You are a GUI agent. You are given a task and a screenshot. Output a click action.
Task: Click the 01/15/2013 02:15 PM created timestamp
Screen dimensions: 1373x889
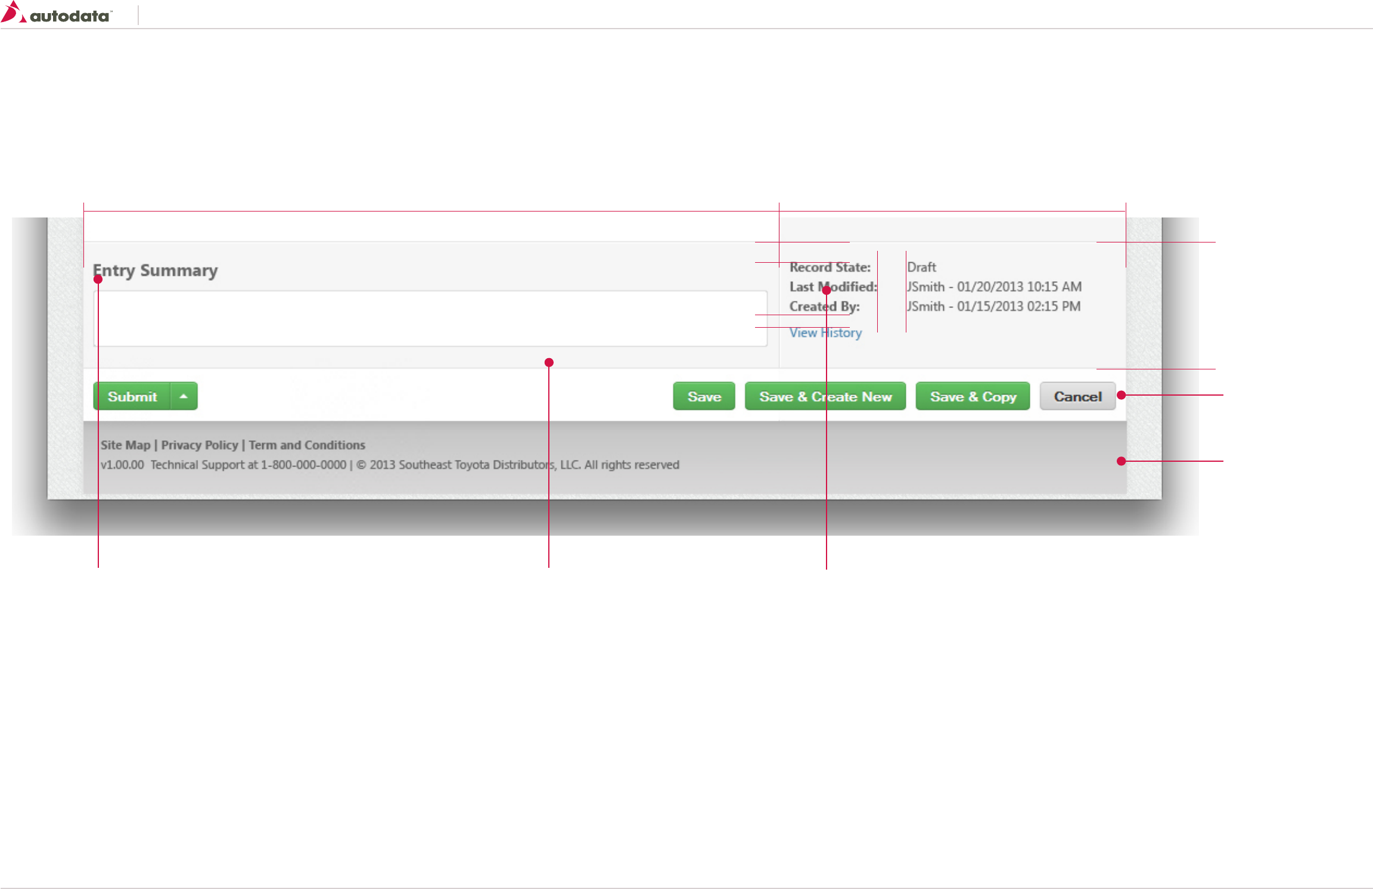pos(1018,307)
